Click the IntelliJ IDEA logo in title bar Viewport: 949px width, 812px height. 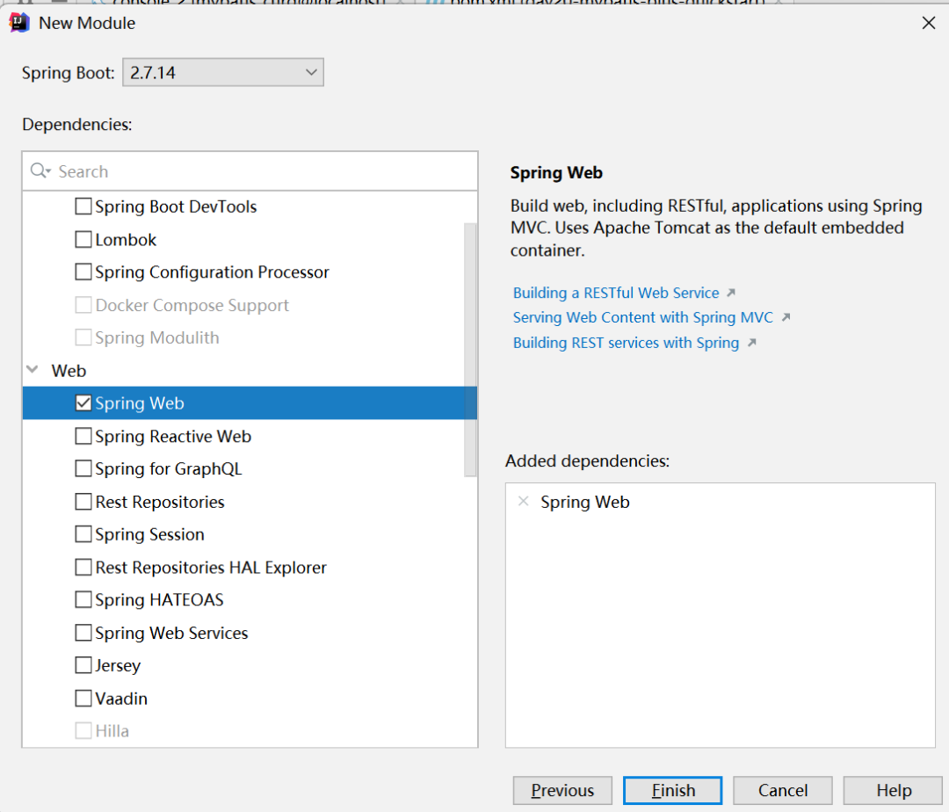point(19,23)
